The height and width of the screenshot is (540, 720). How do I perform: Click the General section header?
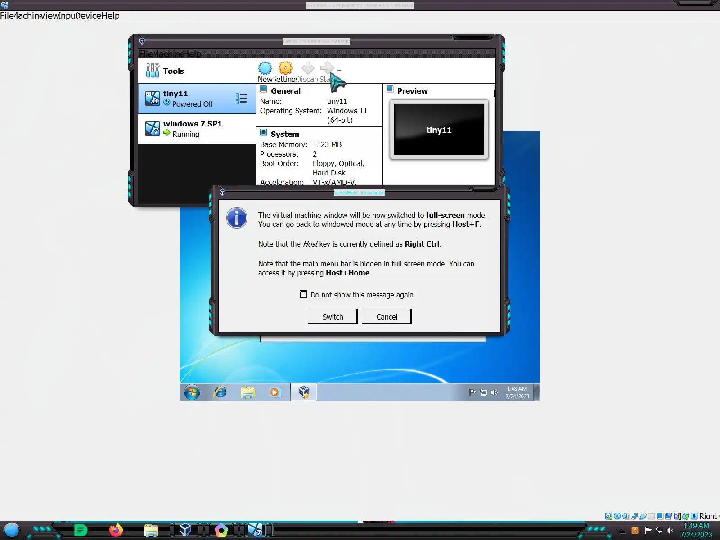click(x=285, y=90)
